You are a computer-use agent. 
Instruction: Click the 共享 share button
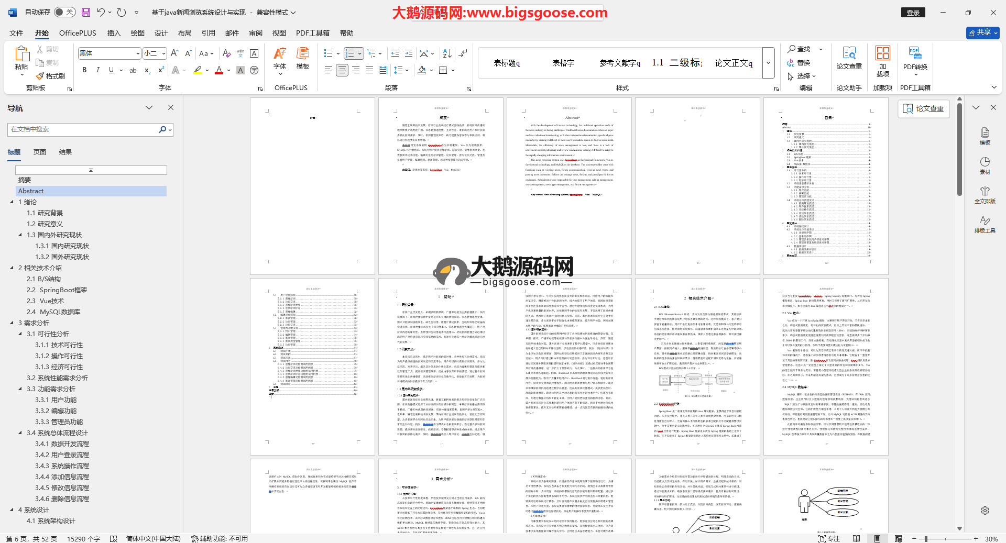click(x=982, y=32)
